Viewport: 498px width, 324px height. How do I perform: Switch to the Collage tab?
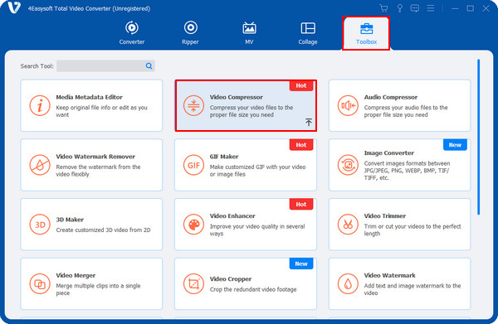coord(308,33)
